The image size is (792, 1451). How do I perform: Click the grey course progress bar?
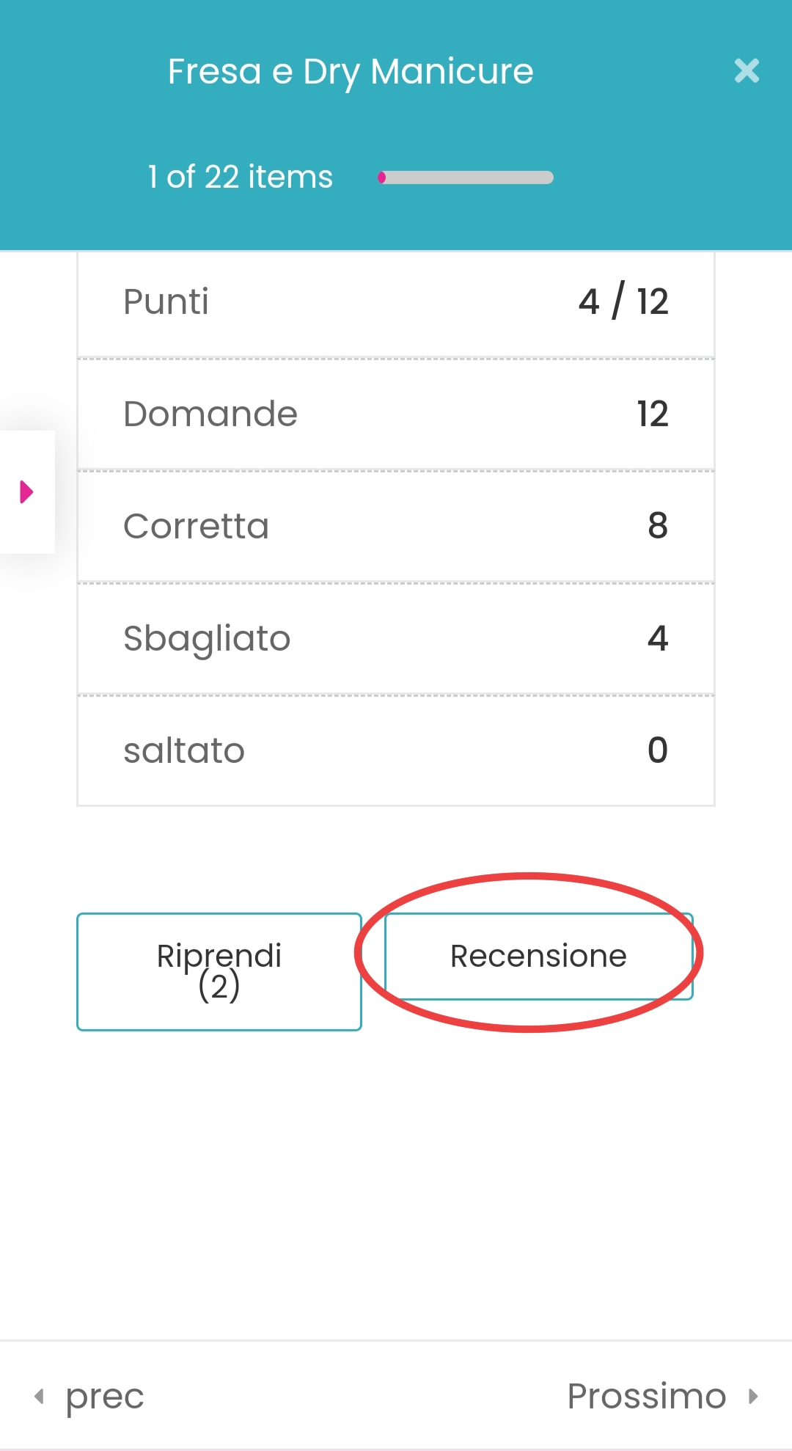click(466, 178)
